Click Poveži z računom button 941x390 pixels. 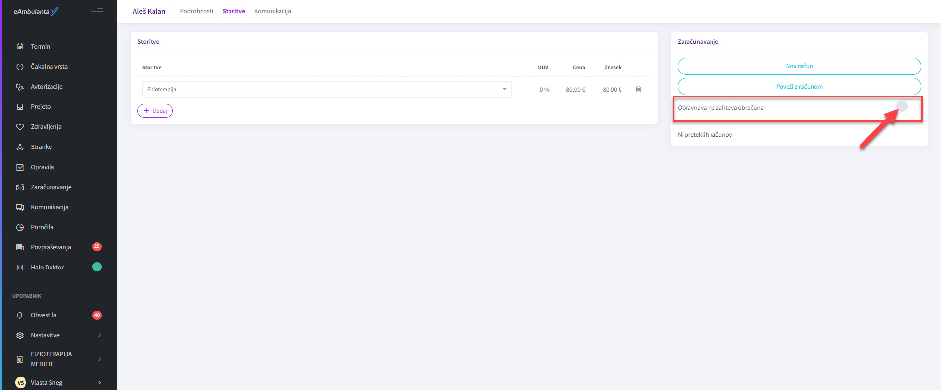pyautogui.click(x=799, y=87)
